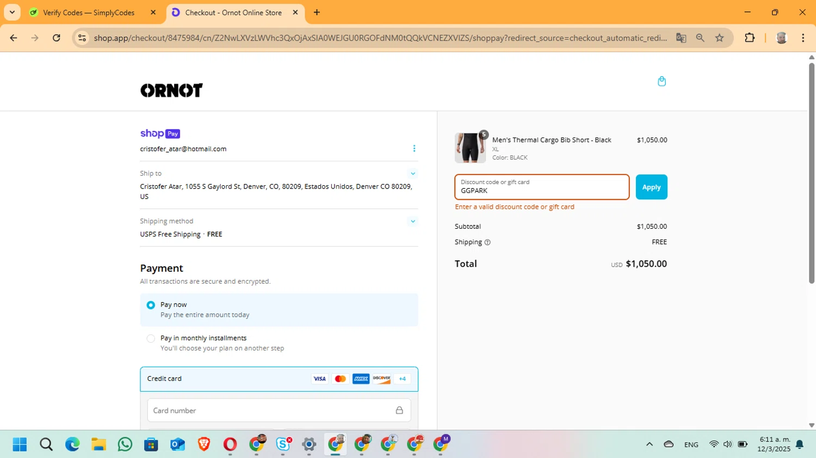Go forward in browser history

(35, 38)
